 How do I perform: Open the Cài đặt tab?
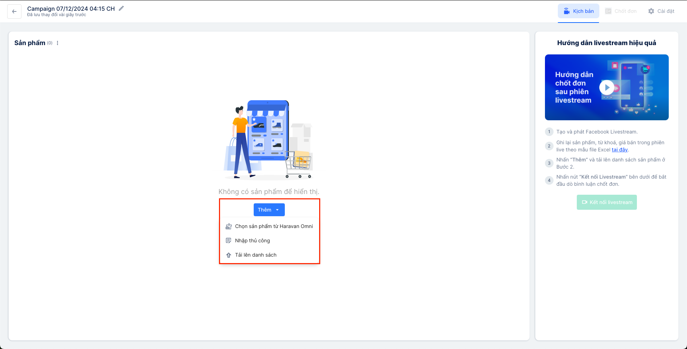(x=661, y=11)
